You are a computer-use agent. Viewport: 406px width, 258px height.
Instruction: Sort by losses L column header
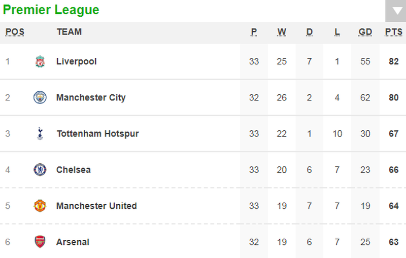click(x=337, y=32)
